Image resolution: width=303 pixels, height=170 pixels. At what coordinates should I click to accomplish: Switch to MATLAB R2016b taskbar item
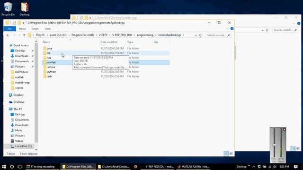194,167
